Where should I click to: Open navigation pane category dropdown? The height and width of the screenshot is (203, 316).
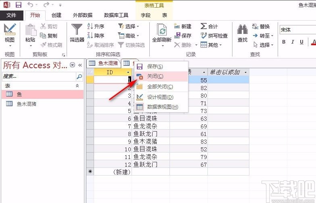point(72,65)
